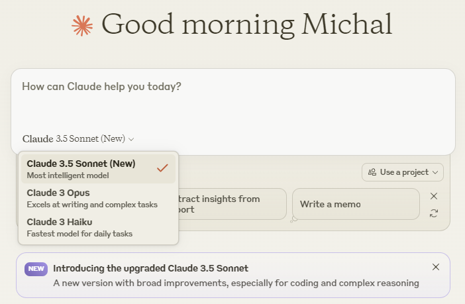Click the chevron next to the model name
465x304 pixels.
pyautogui.click(x=131, y=139)
